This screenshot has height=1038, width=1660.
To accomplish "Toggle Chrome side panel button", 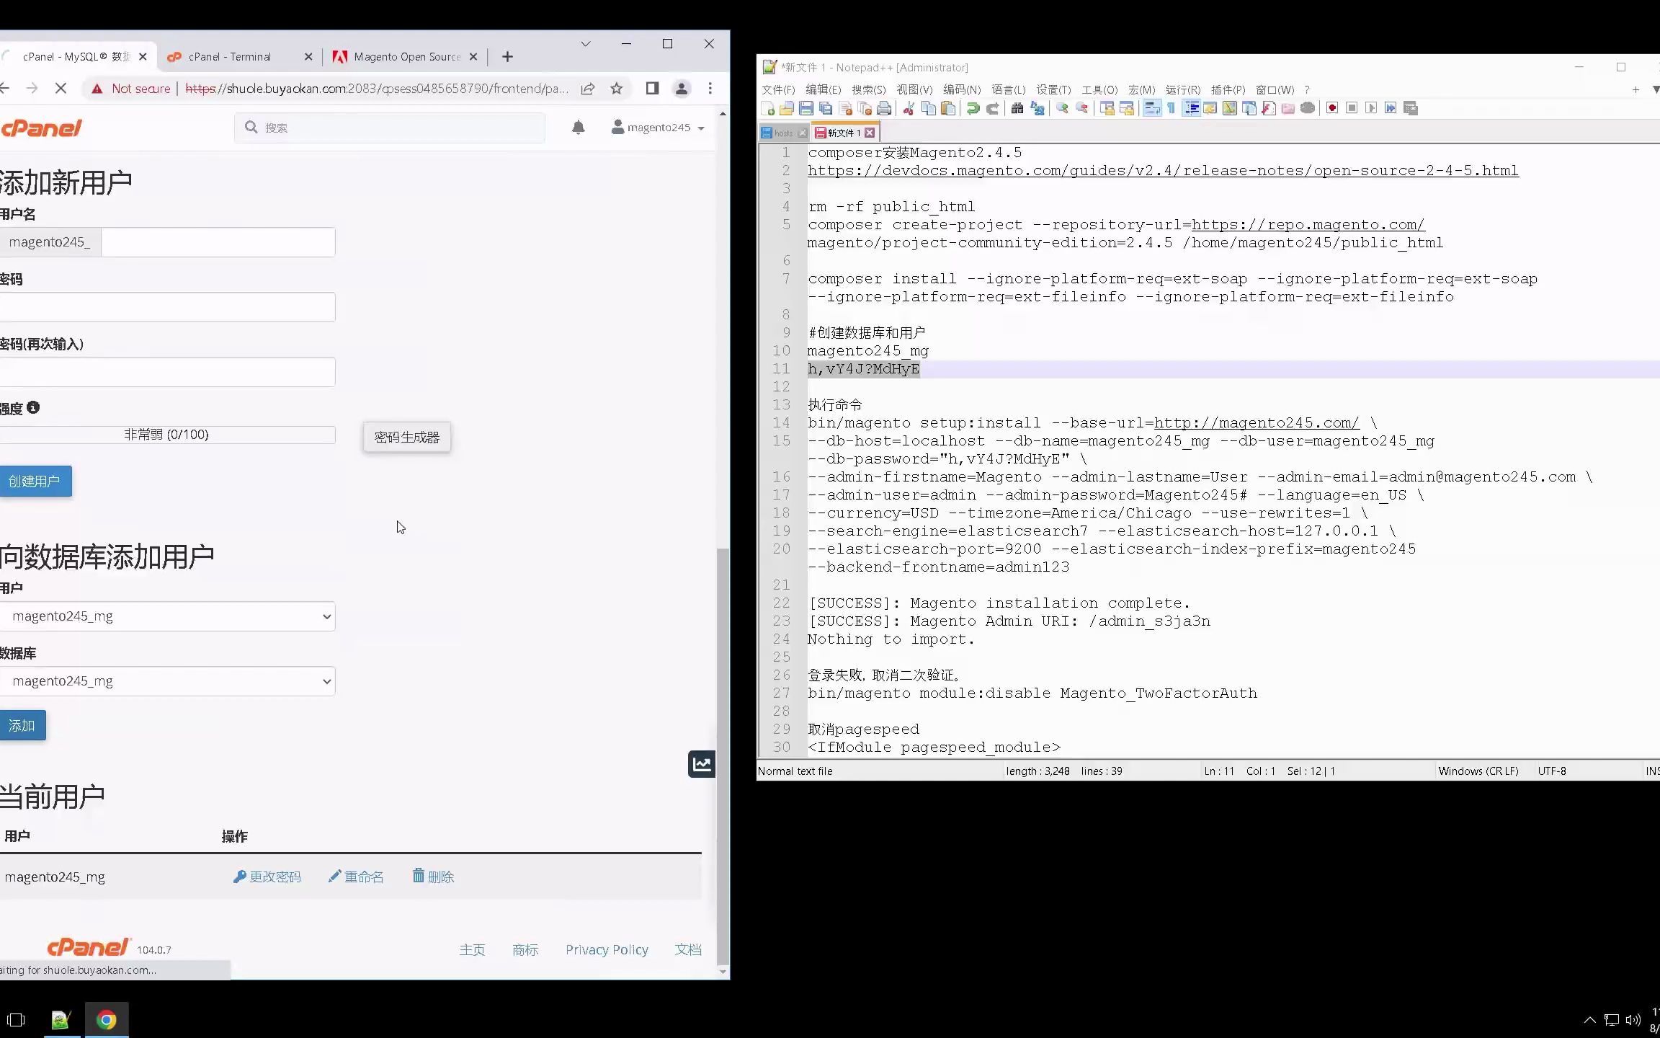I will [652, 88].
